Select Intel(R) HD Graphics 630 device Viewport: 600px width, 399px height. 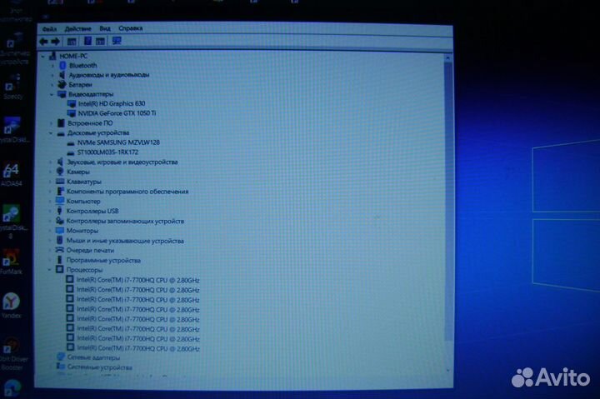tap(112, 103)
